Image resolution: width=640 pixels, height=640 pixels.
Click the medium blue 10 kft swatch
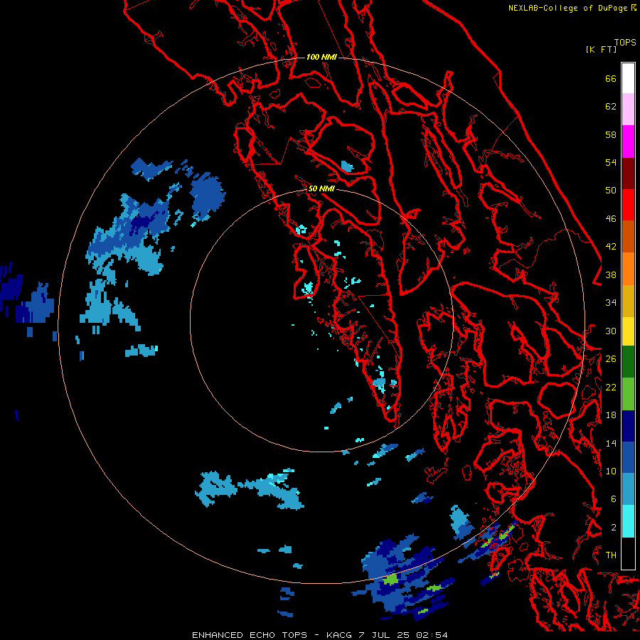click(628, 458)
